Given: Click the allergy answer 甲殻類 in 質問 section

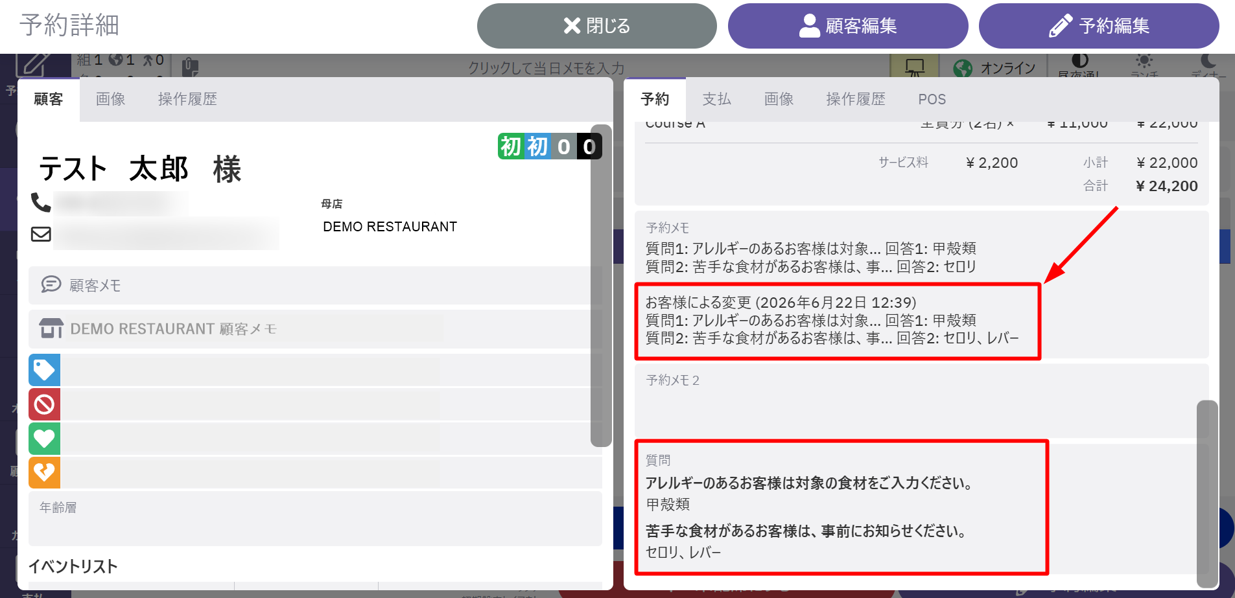Looking at the screenshot, I should pyautogui.click(x=668, y=504).
